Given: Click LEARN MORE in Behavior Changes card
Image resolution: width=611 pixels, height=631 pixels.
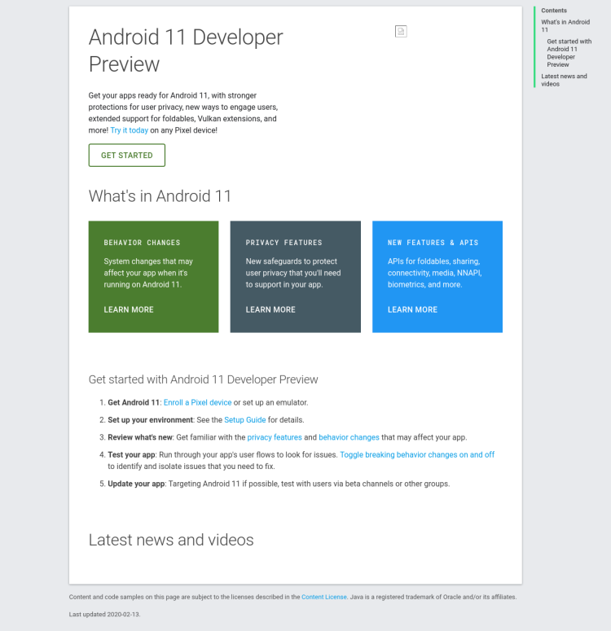Looking at the screenshot, I should point(129,309).
